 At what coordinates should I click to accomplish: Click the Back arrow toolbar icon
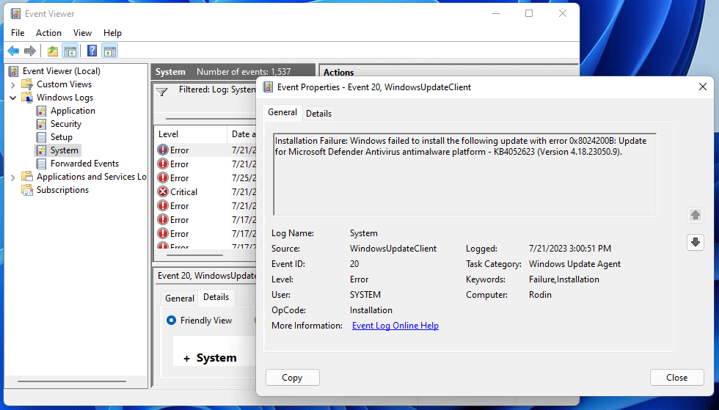click(13, 51)
